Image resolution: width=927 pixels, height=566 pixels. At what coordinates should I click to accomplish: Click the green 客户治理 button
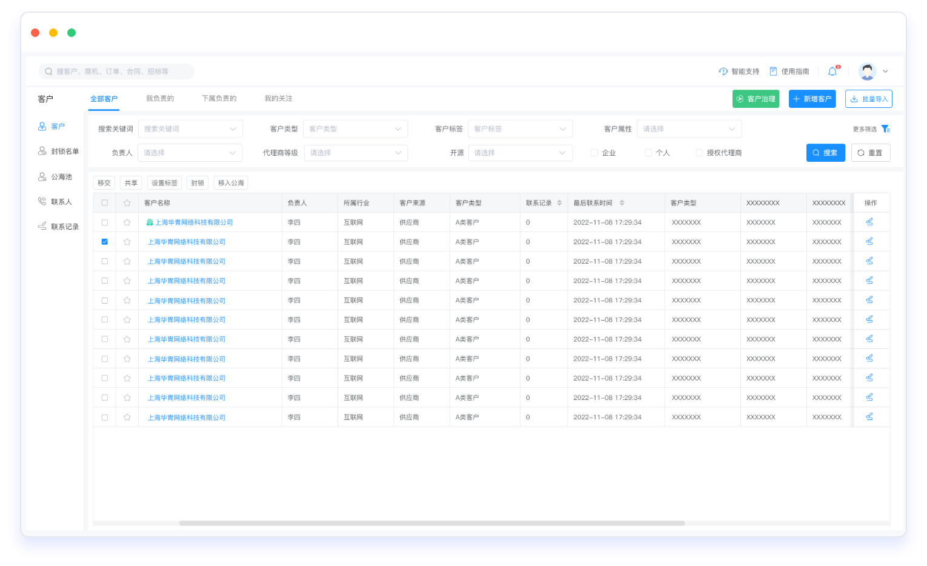tap(756, 99)
